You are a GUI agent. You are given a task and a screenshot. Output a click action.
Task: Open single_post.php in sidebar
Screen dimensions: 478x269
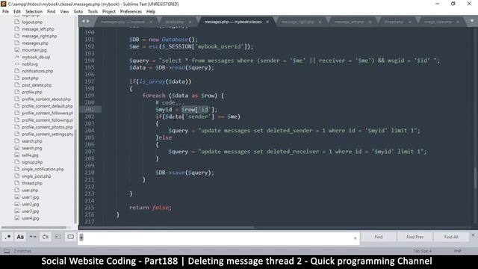[37, 176]
